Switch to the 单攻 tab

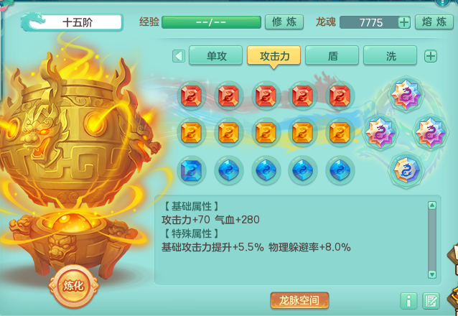coord(215,55)
